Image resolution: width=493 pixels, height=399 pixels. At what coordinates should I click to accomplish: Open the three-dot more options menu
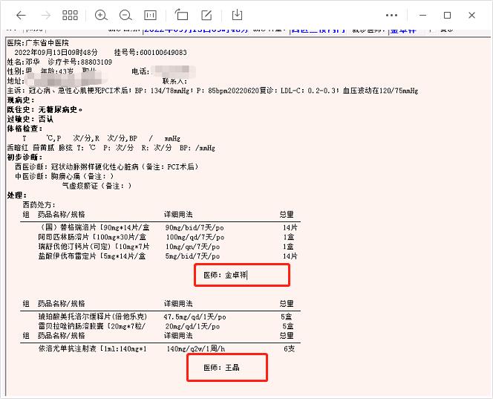click(x=391, y=15)
